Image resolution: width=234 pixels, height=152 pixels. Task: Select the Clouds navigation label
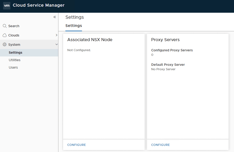coord(14,35)
